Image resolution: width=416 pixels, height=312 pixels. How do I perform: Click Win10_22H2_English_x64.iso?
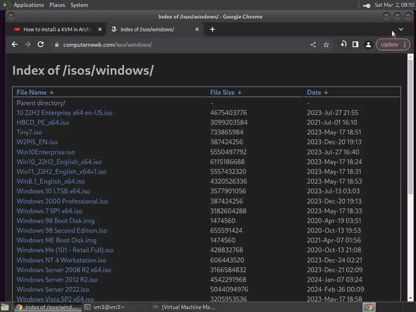(x=59, y=162)
